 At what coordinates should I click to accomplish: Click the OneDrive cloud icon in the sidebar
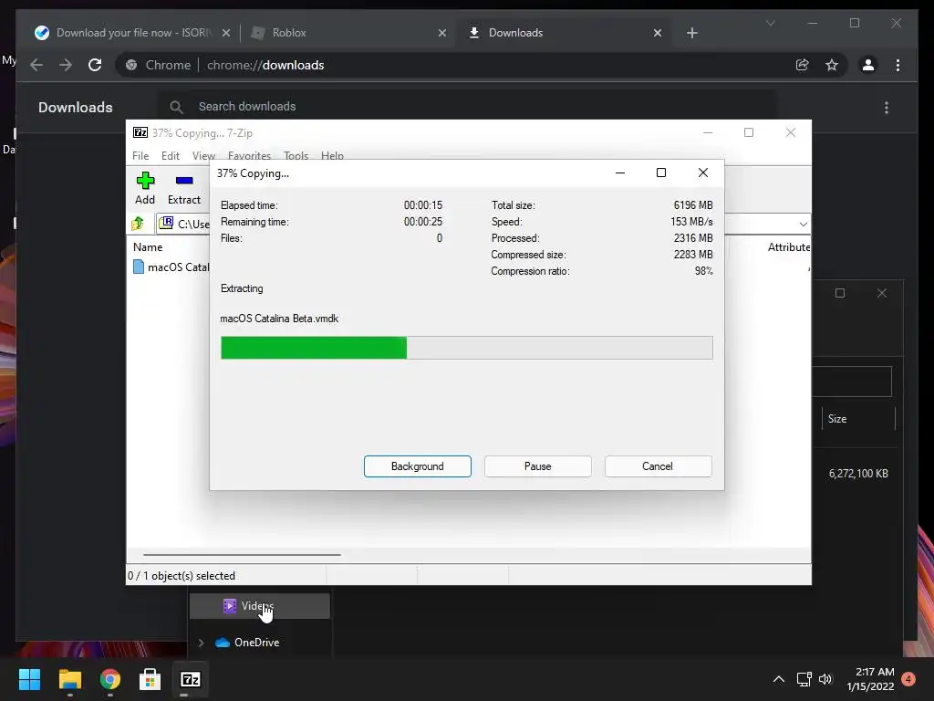coord(223,643)
